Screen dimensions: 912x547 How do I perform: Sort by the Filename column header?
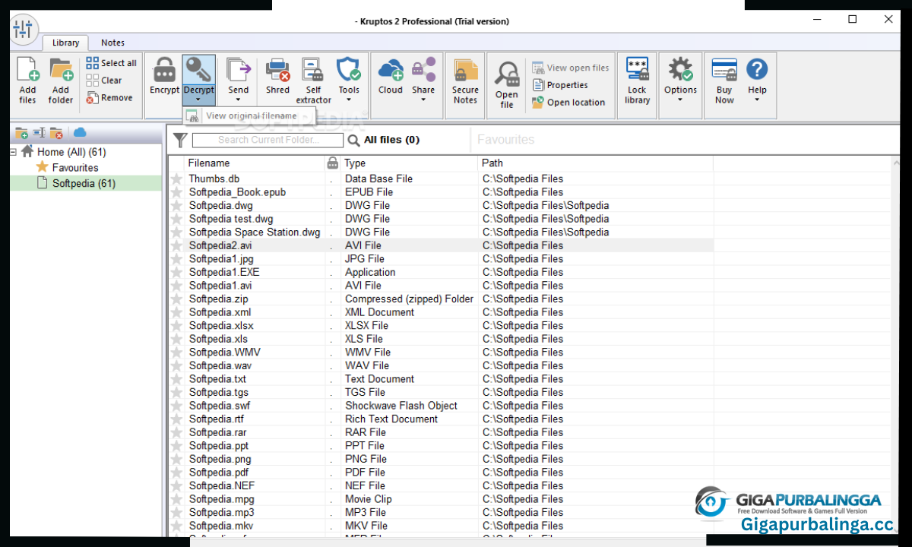(254, 163)
